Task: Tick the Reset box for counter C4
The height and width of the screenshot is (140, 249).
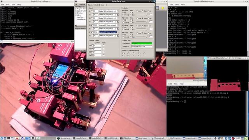Action: (x=103, y=55)
